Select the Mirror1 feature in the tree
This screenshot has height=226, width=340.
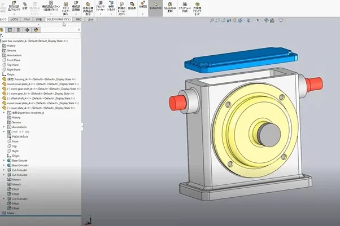click(18, 179)
